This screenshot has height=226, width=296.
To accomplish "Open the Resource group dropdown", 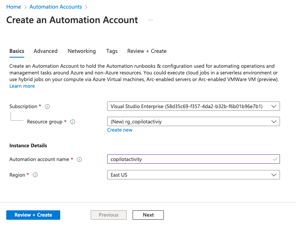I will 193,122.
